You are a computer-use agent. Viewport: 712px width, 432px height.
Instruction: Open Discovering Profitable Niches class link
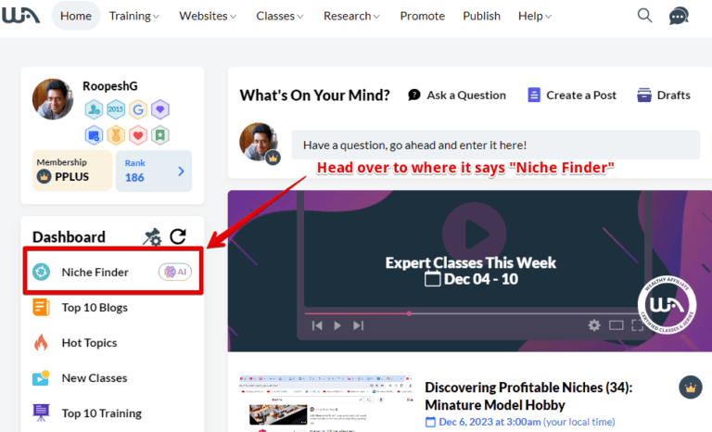point(528,396)
